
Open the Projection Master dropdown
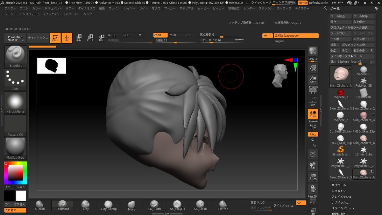(x=15, y=38)
